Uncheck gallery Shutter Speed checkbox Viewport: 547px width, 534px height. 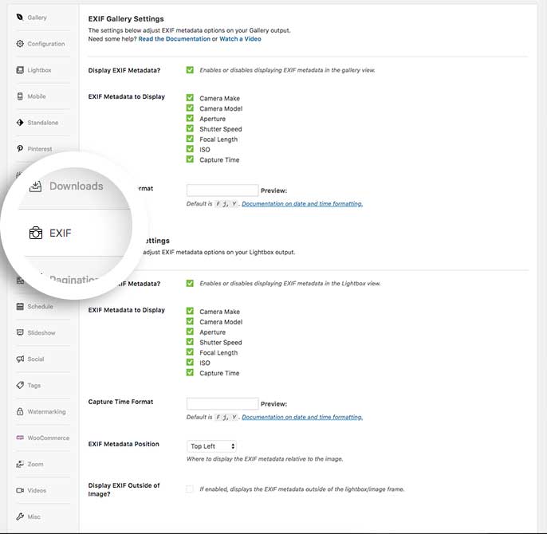click(190, 129)
